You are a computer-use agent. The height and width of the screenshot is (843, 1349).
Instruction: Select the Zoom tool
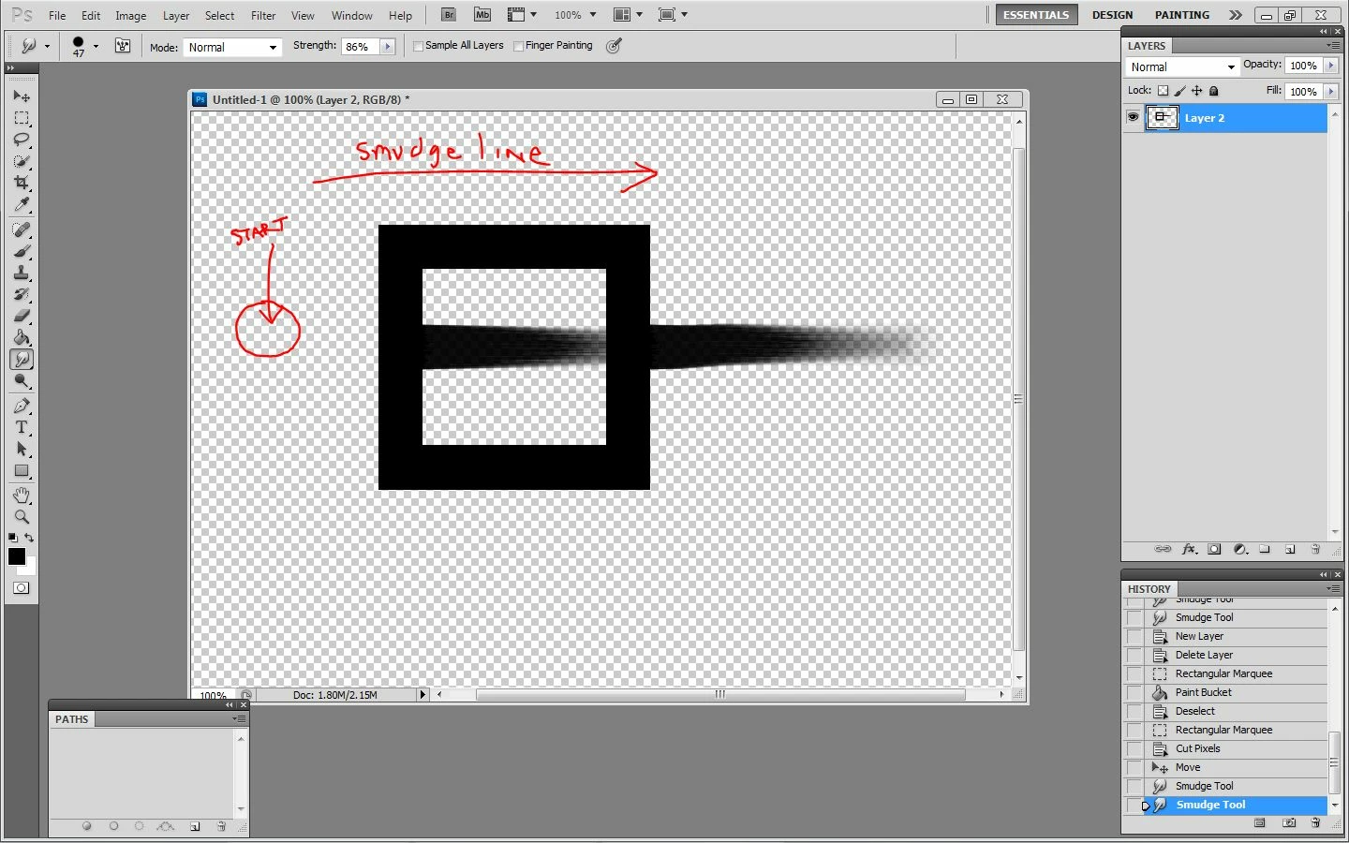tap(22, 516)
